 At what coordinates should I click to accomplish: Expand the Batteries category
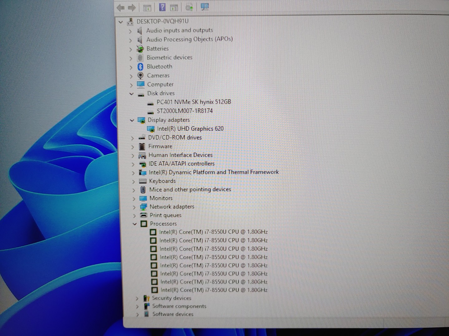(130, 49)
